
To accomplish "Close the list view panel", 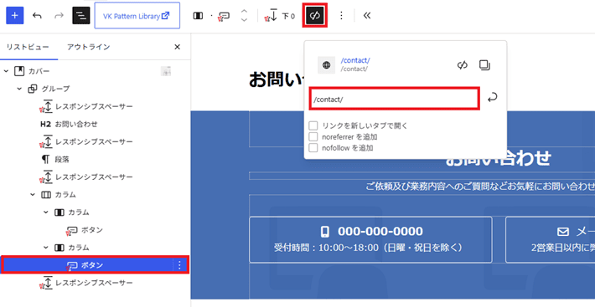I will pyautogui.click(x=177, y=47).
